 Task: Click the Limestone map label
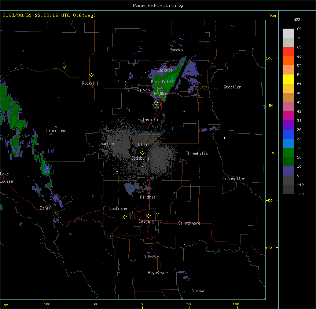(x=56, y=131)
